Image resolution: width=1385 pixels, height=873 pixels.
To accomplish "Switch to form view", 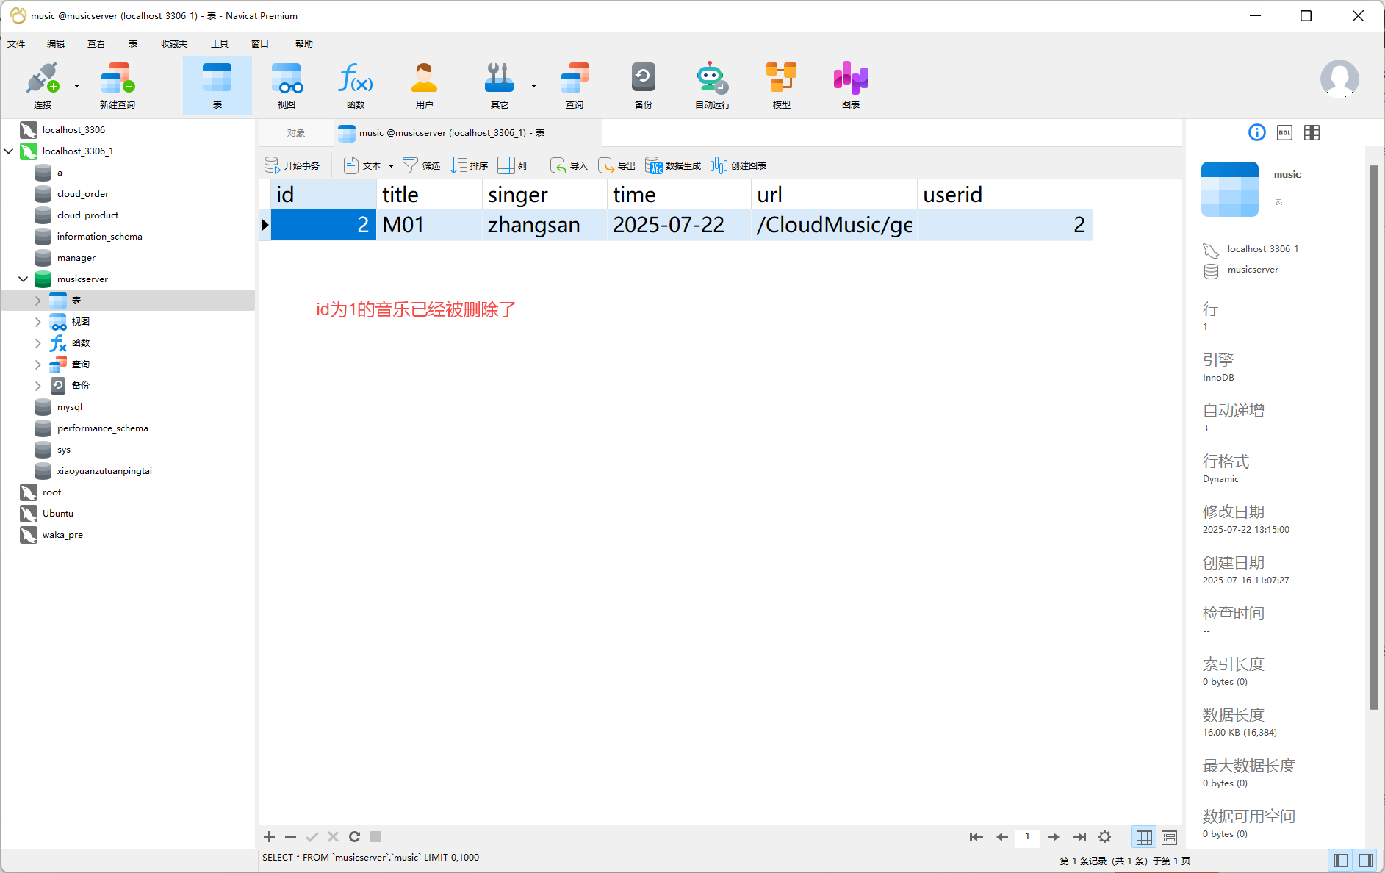I will pos(1169,836).
